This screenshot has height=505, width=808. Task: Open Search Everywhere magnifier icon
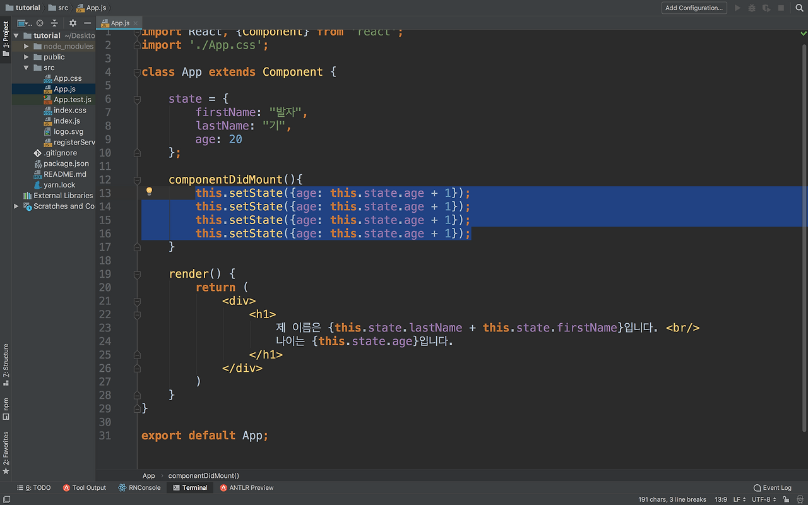pos(799,8)
